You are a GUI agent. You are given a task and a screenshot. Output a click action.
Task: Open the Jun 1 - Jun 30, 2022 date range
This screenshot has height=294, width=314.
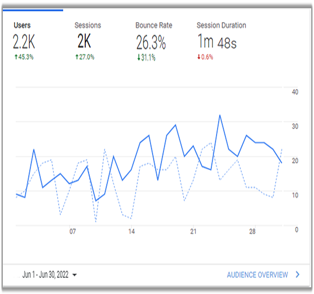point(45,275)
